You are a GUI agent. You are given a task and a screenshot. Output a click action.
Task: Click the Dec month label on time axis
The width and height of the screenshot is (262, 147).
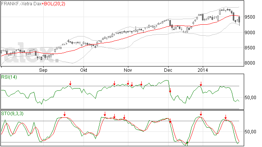[168, 70]
